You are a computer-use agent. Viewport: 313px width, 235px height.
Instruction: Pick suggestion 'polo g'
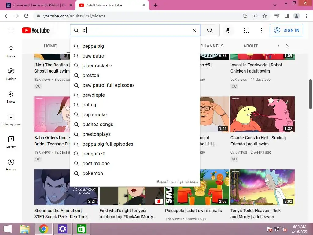[135, 105]
